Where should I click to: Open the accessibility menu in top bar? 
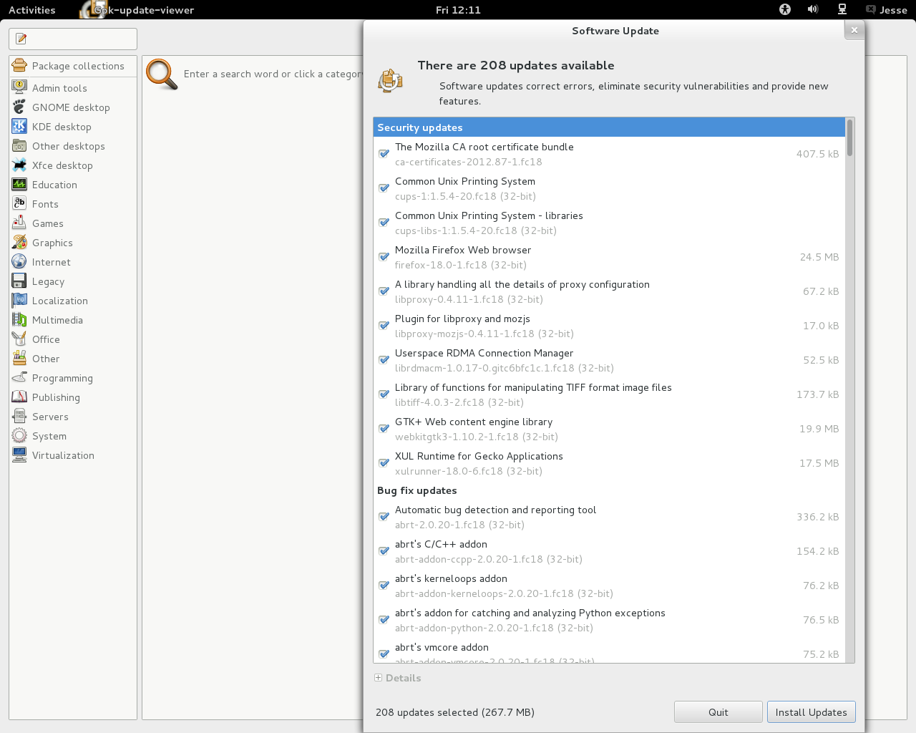(x=785, y=9)
